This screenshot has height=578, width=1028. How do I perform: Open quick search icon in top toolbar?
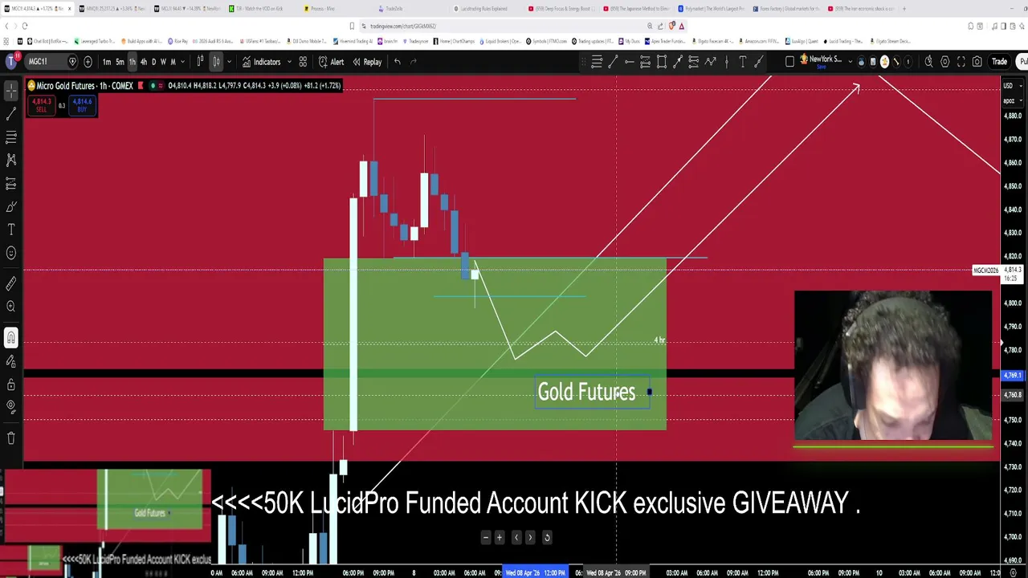[x=929, y=62]
